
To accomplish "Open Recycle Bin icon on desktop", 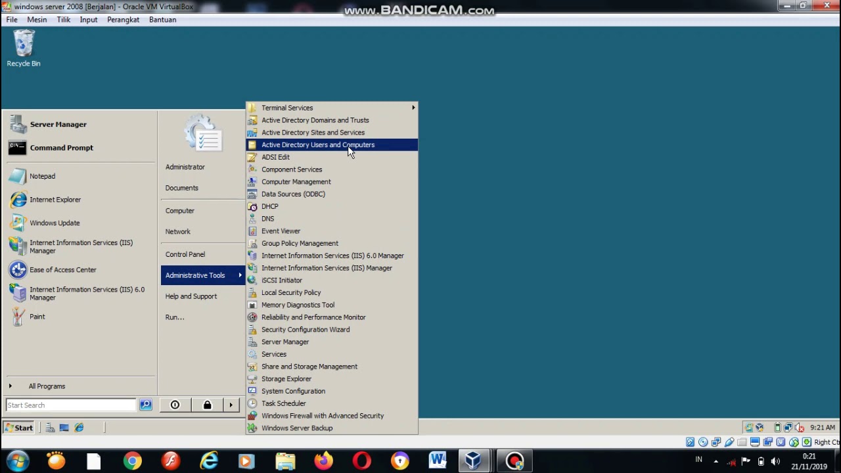I will tap(24, 49).
